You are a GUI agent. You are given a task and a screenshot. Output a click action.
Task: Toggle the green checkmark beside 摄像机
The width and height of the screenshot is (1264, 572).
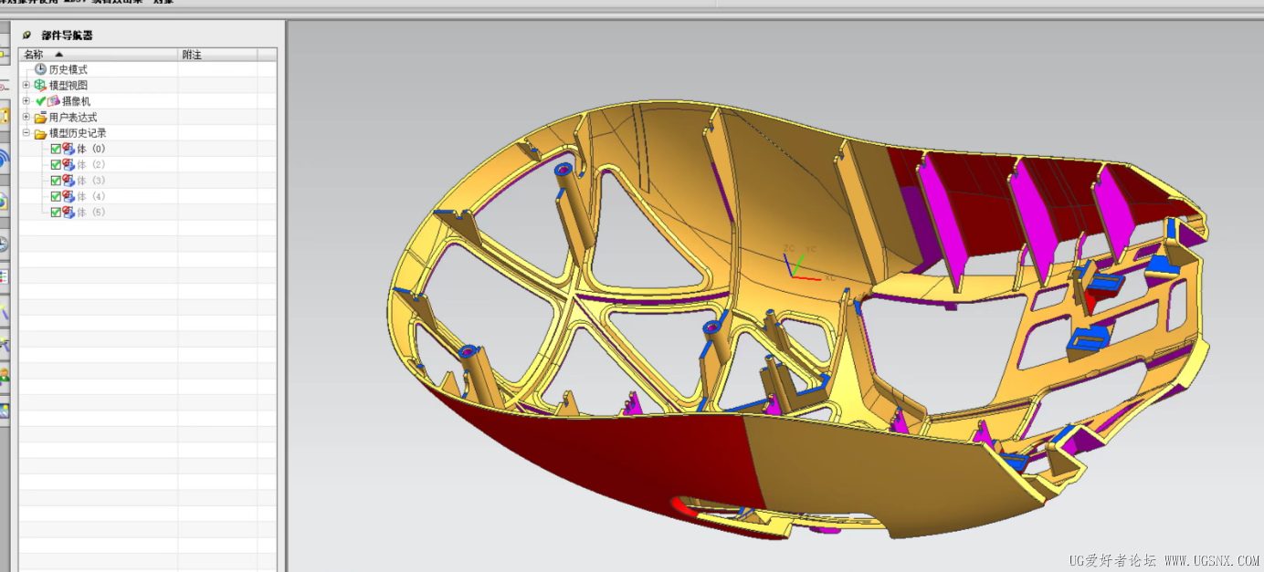tap(41, 101)
